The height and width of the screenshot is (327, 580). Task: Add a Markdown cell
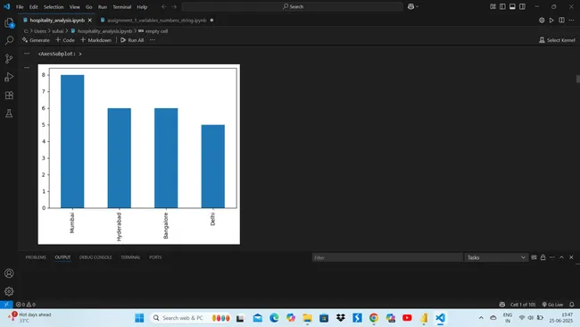click(x=95, y=40)
